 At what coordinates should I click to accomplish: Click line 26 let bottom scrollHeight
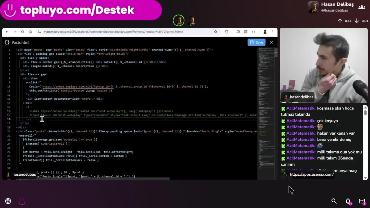coord(78,152)
